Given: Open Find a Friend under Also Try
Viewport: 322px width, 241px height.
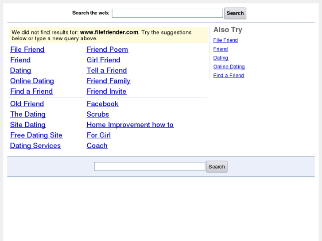Looking at the screenshot, I should pyautogui.click(x=229, y=76).
